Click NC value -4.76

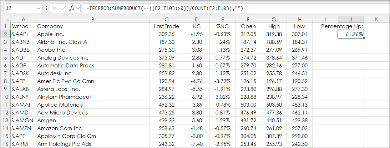[x=197, y=81]
